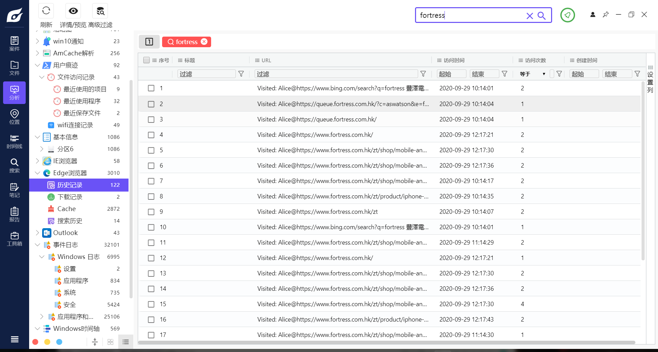The width and height of the screenshot is (658, 352).
Task: Click the hamburger menu icon at sidebar bottom
Action: tap(14, 339)
